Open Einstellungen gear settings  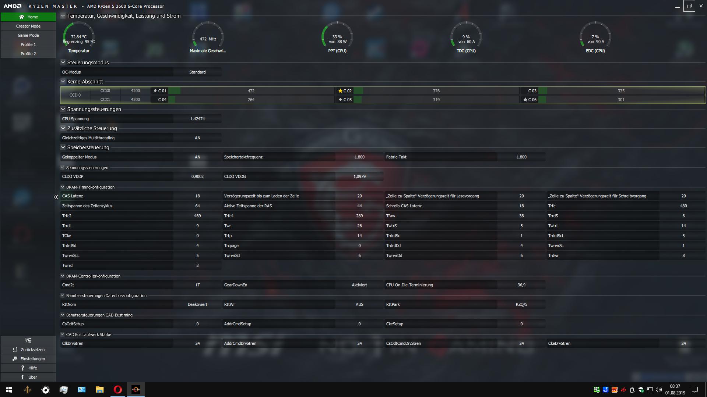15,359
